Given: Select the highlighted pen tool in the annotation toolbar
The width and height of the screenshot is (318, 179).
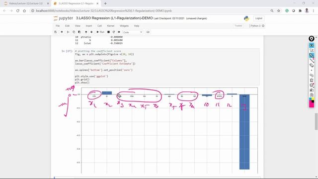Looking at the screenshot, I should point(312,55).
